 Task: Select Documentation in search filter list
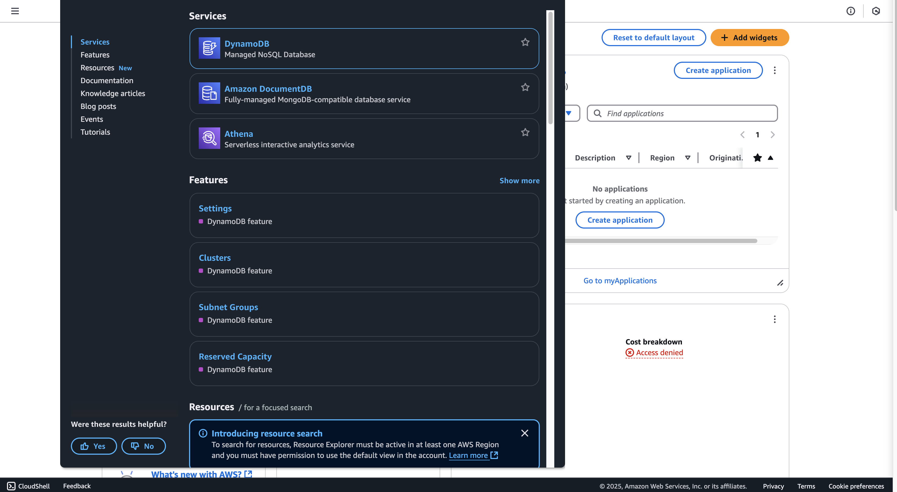click(107, 81)
